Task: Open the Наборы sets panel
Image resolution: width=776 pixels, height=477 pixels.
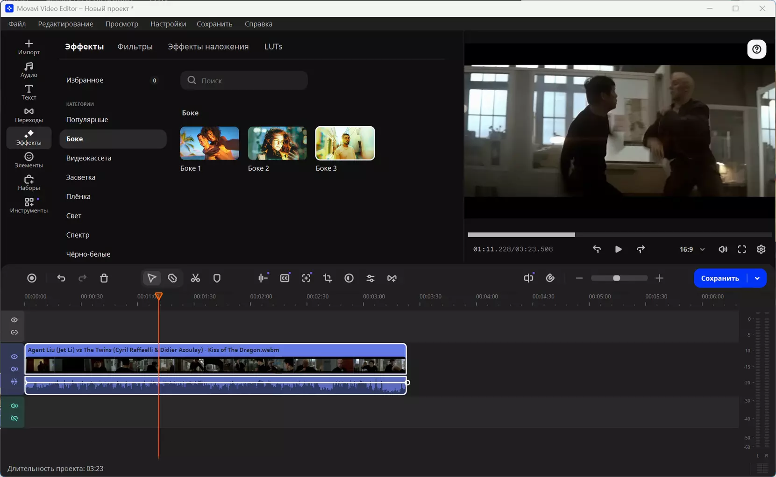Action: coord(29,183)
